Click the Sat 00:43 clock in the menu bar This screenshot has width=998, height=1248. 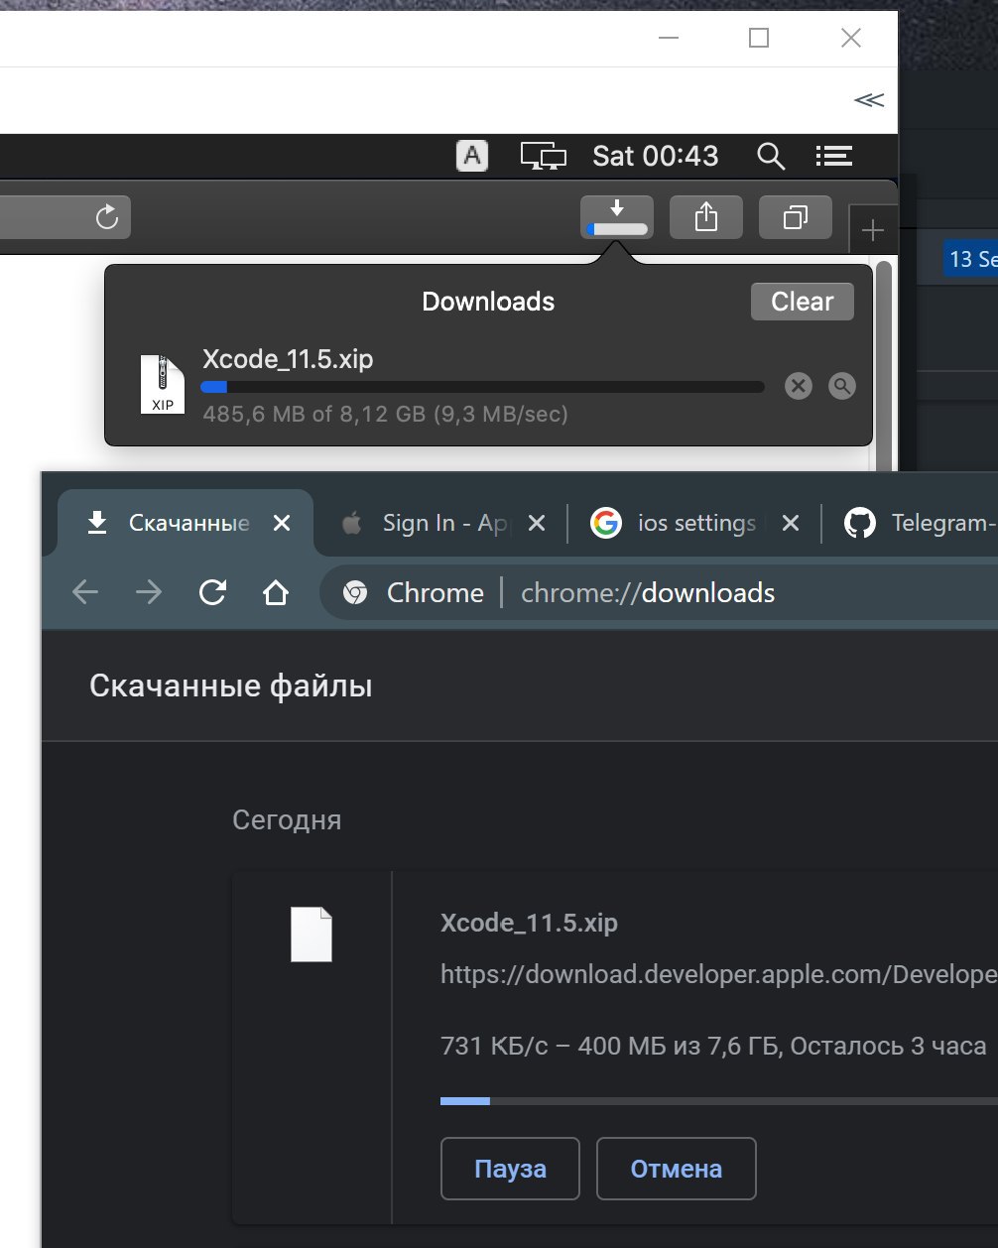(x=655, y=156)
